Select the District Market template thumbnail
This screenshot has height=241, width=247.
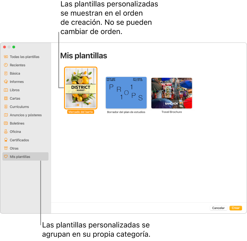click(81, 88)
